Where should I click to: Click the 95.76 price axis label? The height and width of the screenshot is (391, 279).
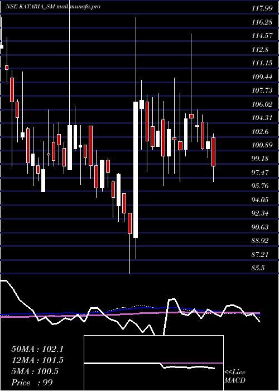click(x=261, y=186)
